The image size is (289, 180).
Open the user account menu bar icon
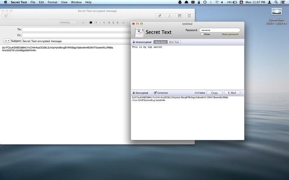(x=269, y=2)
